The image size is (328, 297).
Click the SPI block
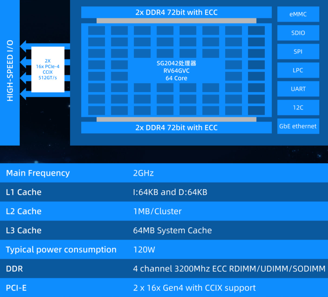coord(298,52)
